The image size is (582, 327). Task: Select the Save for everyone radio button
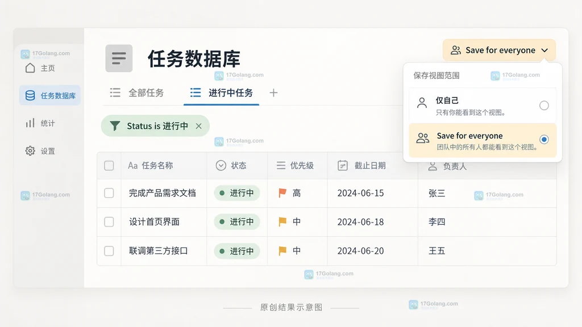click(544, 140)
